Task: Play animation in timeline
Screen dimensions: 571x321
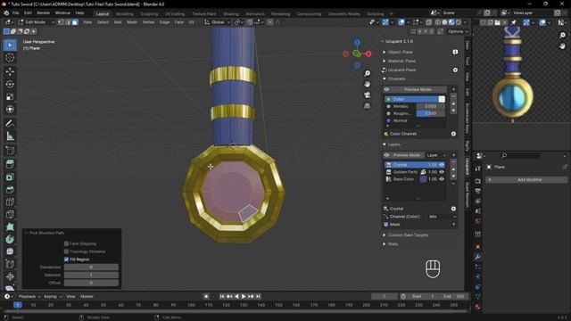Action: (x=244, y=297)
